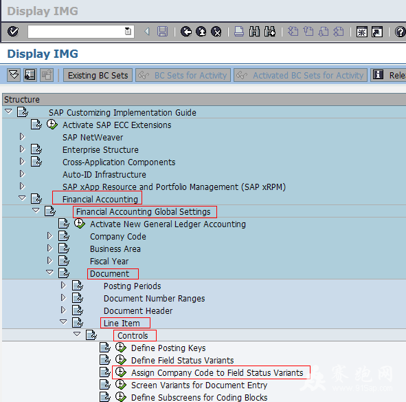Screen dimensions: 406x402
Task: Click the Cancel X icon in toolbar
Action: pyautogui.click(x=216, y=32)
